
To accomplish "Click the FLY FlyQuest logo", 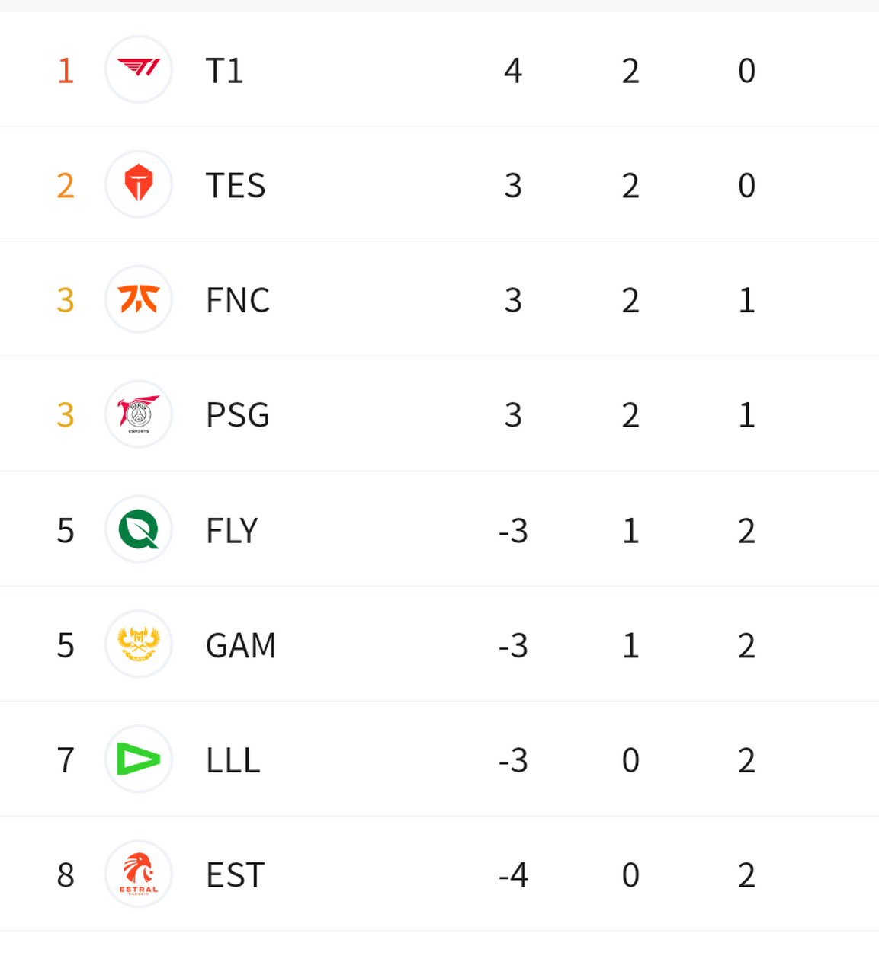I will click(x=139, y=529).
